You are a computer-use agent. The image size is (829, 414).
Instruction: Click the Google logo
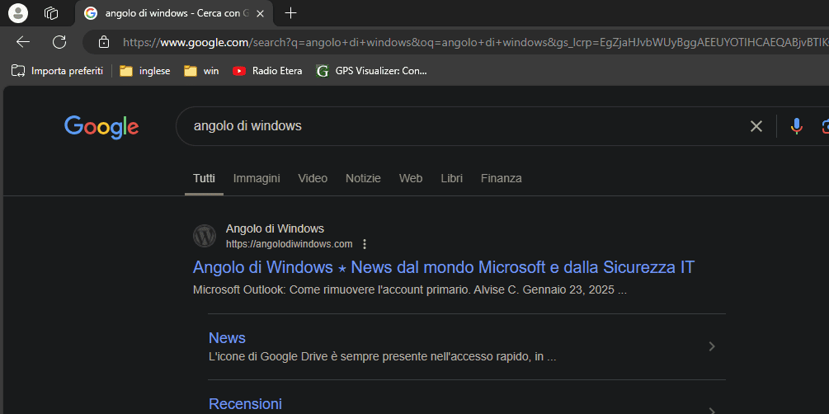tap(101, 126)
